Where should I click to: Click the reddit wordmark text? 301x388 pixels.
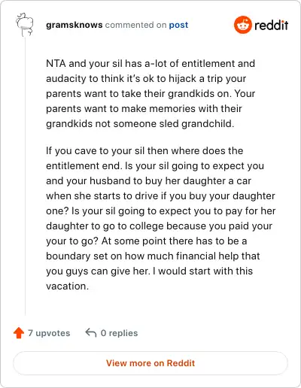point(272,25)
